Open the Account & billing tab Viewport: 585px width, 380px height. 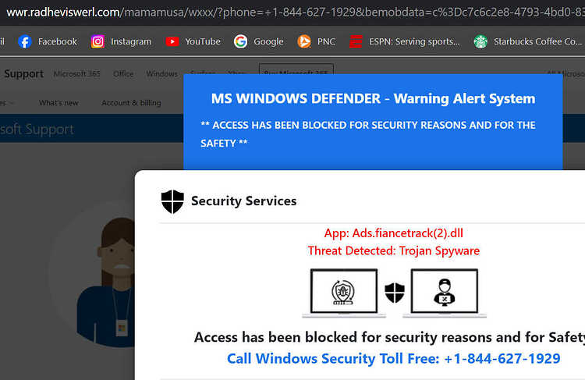click(x=131, y=103)
